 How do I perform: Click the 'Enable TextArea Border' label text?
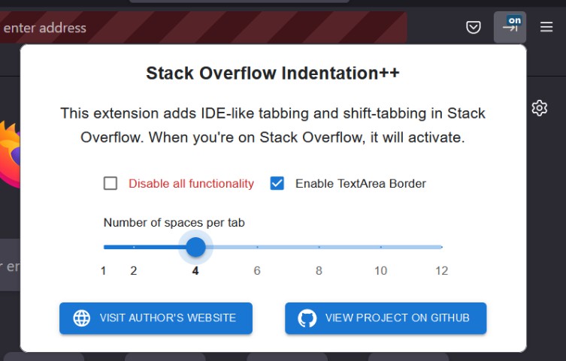(360, 183)
